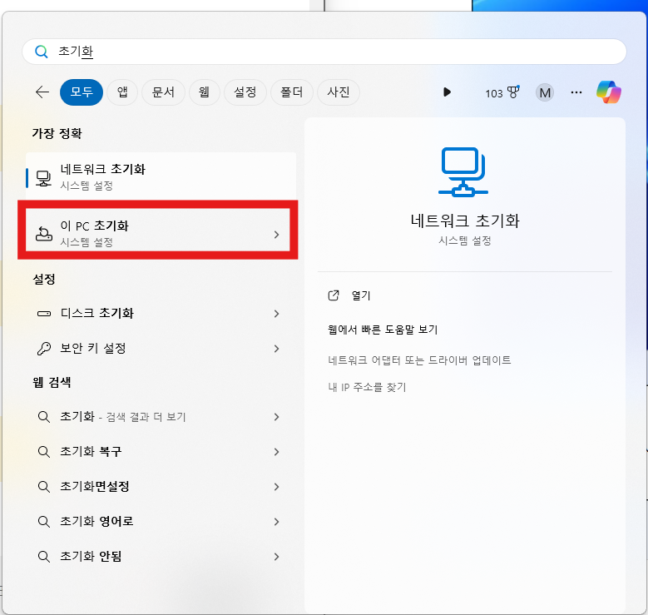Viewport: 648px width, 615px height.
Task: Open the M account avatar
Action: click(x=545, y=92)
